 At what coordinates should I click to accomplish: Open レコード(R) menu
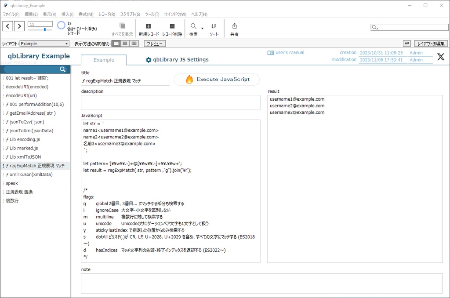[106, 14]
